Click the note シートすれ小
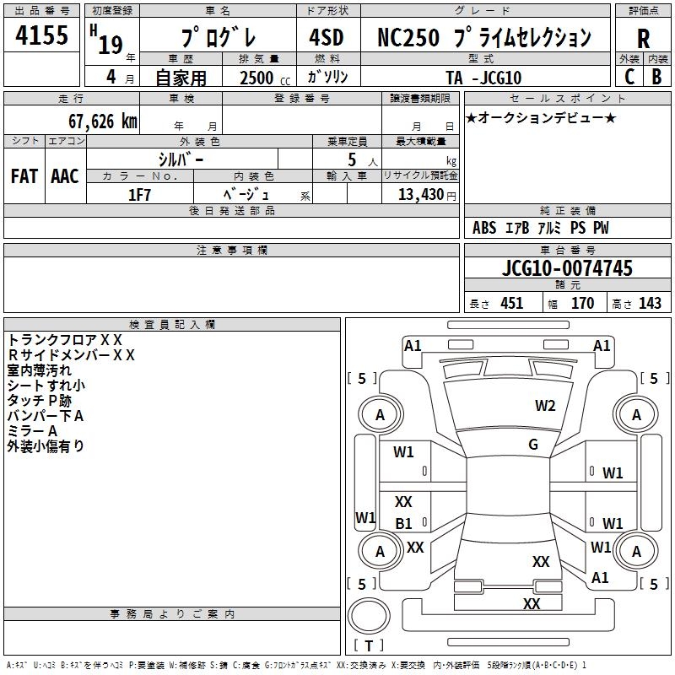This screenshot has height=675, width=675. [46, 386]
